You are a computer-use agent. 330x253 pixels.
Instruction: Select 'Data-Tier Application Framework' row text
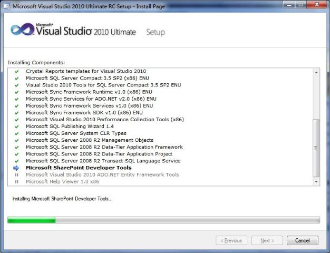[104, 147]
